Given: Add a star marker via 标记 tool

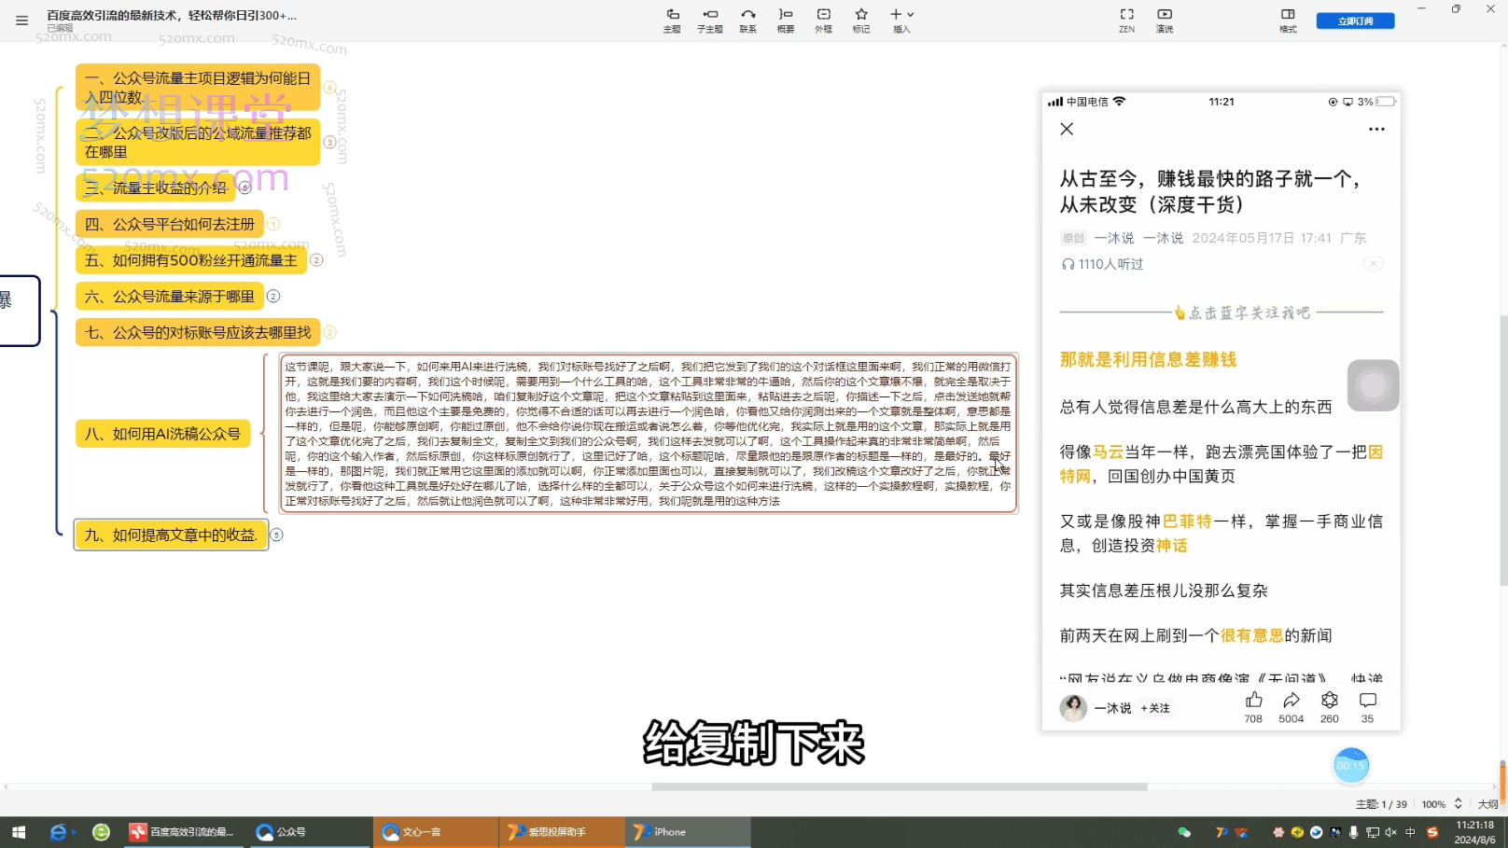Looking at the screenshot, I should click(860, 19).
